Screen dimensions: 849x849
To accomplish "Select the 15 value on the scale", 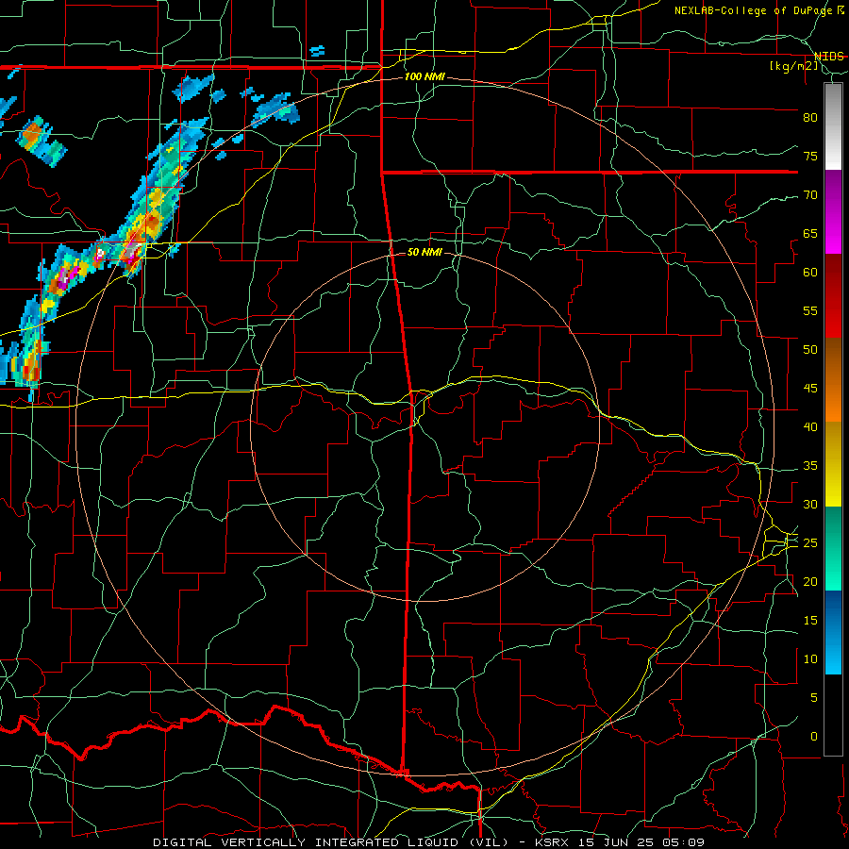I will coord(810,620).
